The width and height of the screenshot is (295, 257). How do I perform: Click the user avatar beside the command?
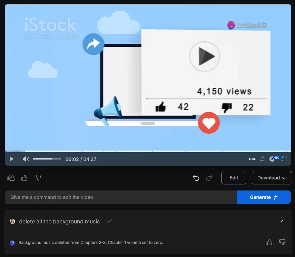(12, 221)
